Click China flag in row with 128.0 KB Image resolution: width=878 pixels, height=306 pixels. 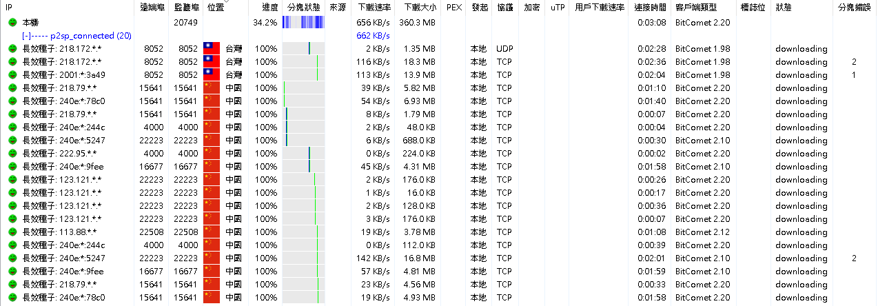pyautogui.click(x=211, y=206)
